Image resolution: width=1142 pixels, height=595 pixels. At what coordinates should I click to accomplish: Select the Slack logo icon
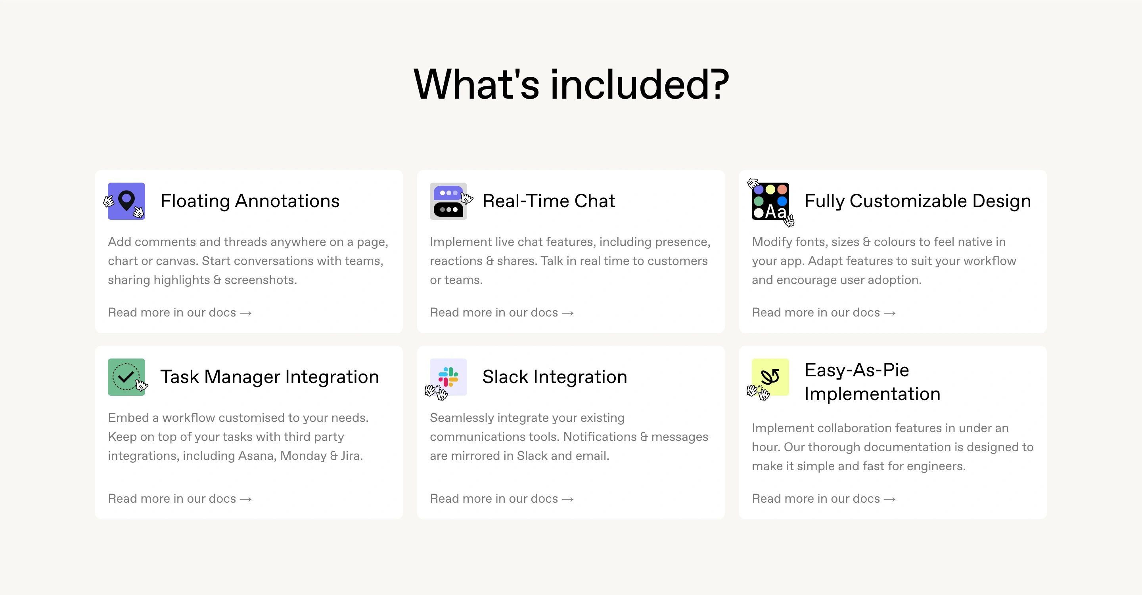click(448, 377)
